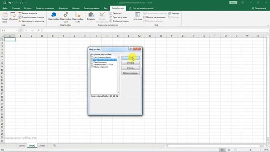Click the Обзор... browse button

[x=130, y=68]
